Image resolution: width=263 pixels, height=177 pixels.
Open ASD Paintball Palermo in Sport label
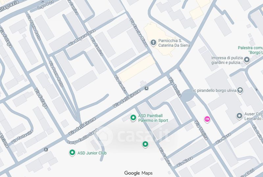pos(153,118)
